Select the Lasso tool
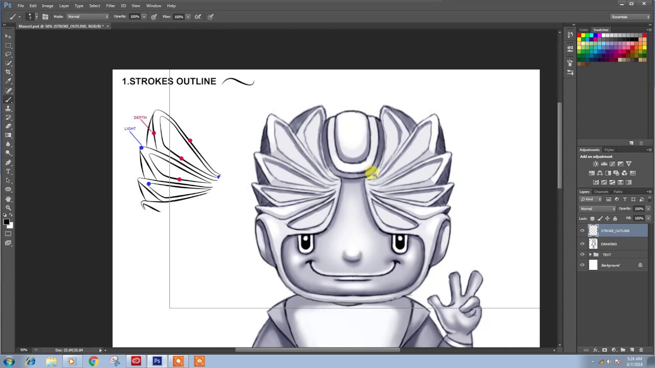This screenshot has height=368, width=655. pyautogui.click(x=8, y=54)
